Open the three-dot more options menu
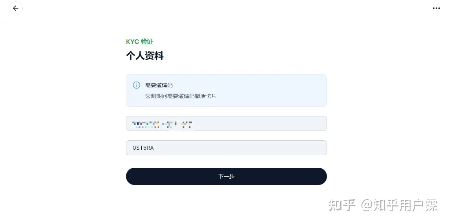Image resolution: width=449 pixels, height=223 pixels. (436, 8)
